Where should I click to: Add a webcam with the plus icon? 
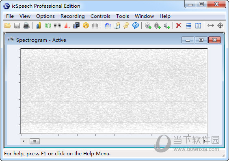click(148, 26)
